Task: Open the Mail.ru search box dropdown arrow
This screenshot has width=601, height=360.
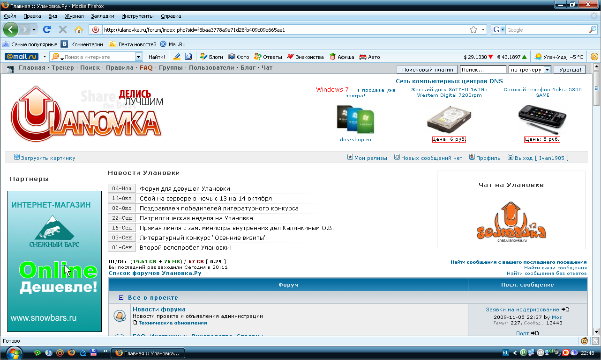Action: [x=138, y=57]
